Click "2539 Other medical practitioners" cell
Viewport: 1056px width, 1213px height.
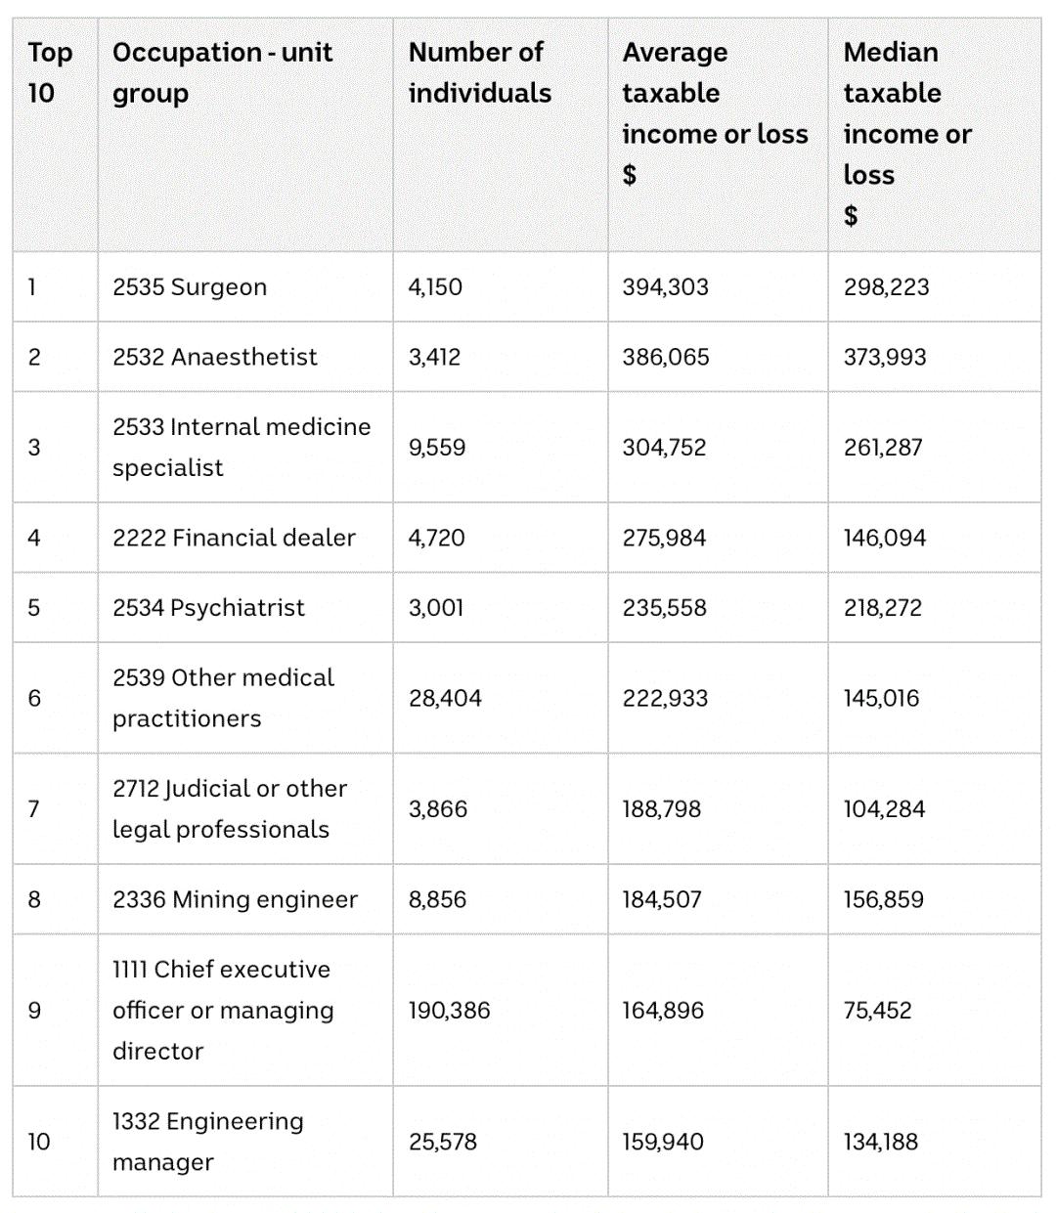(x=223, y=698)
